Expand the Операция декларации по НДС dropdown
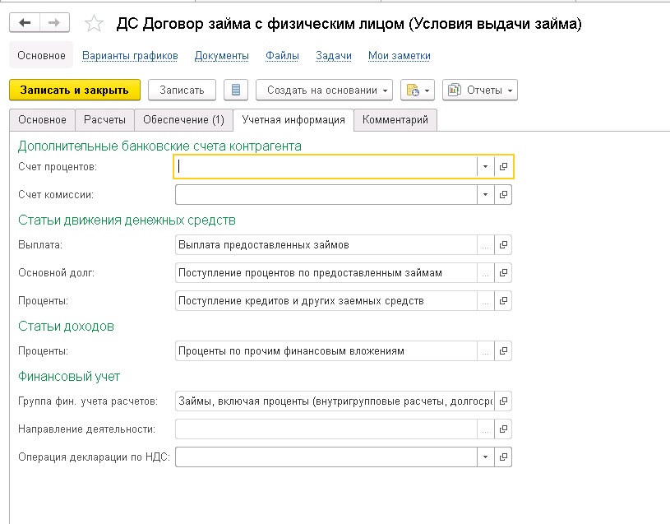This screenshot has width=670, height=524. (487, 457)
